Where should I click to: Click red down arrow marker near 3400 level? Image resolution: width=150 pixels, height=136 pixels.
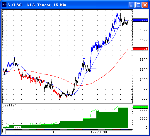(39, 77)
